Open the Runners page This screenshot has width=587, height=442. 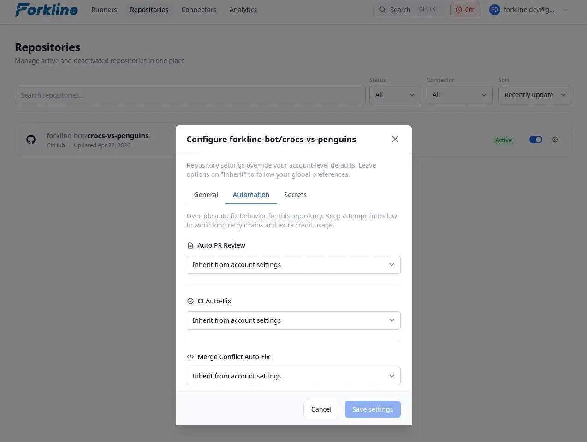[x=104, y=10]
